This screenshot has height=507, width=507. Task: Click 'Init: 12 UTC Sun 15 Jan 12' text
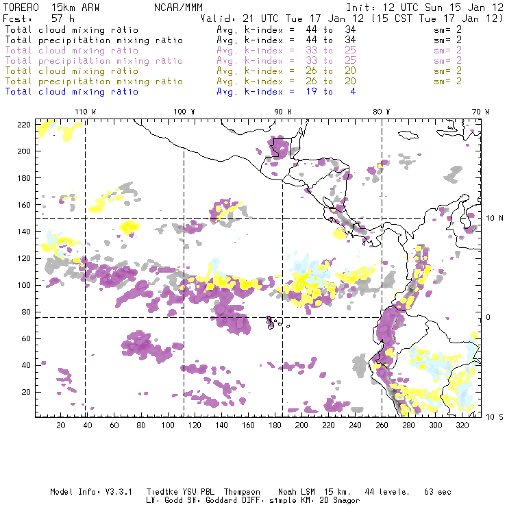coord(425,8)
